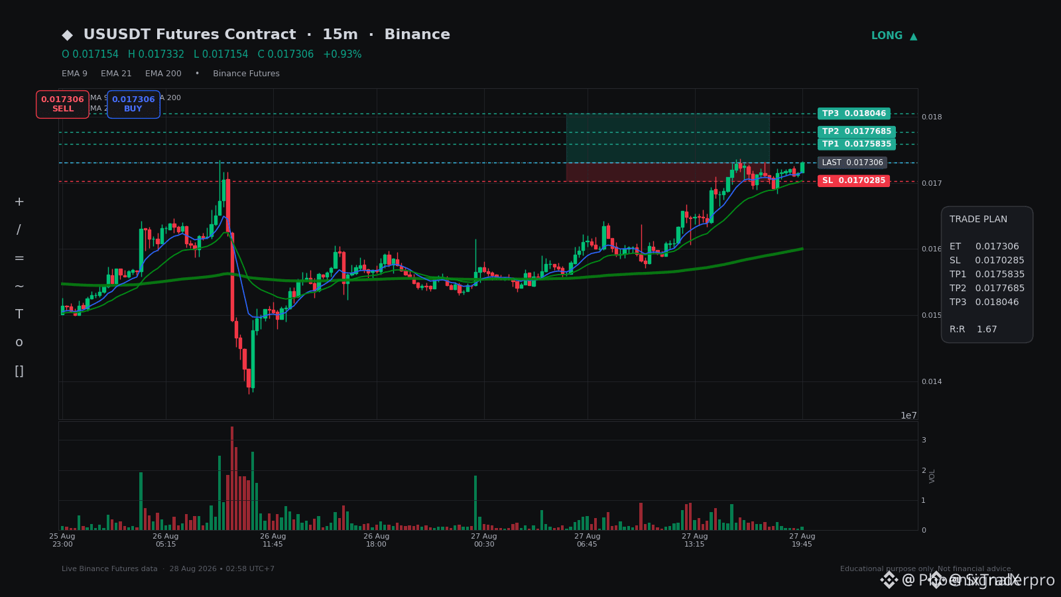Screen dimensions: 1061x597
Task: Click the Binance Futures legend text
Action: point(246,74)
